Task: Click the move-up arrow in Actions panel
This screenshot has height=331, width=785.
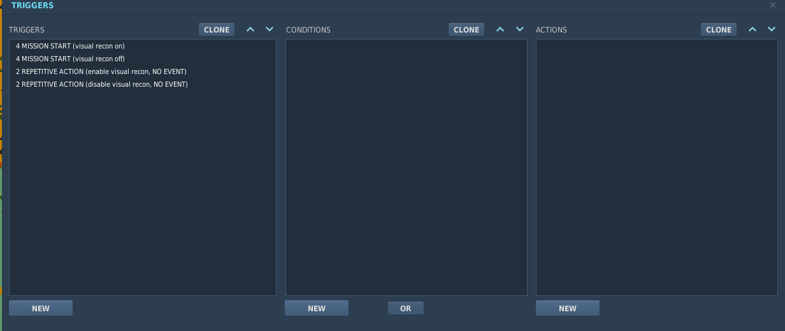Action: [753, 29]
